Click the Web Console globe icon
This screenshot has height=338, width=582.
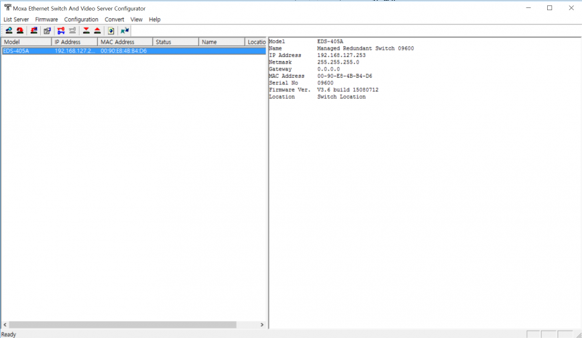(111, 30)
